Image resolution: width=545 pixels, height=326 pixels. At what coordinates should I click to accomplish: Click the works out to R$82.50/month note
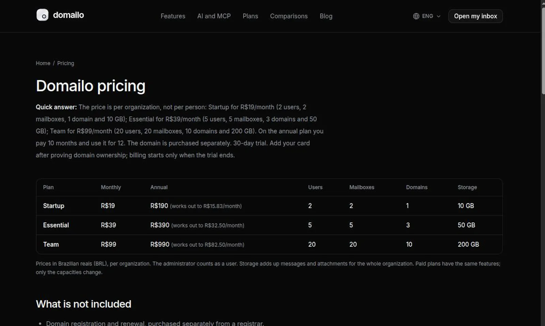tap(207, 245)
